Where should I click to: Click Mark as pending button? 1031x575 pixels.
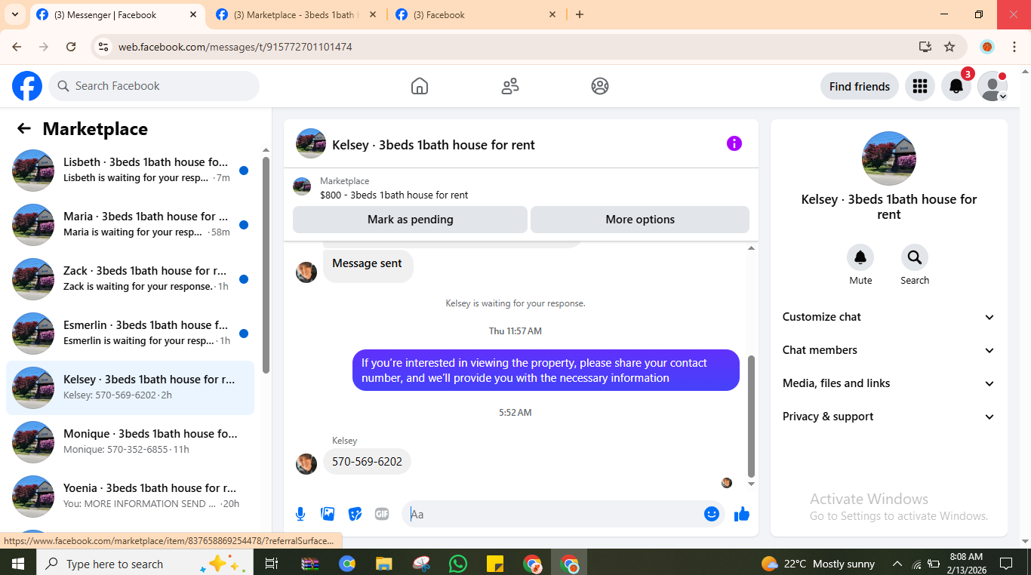(410, 220)
